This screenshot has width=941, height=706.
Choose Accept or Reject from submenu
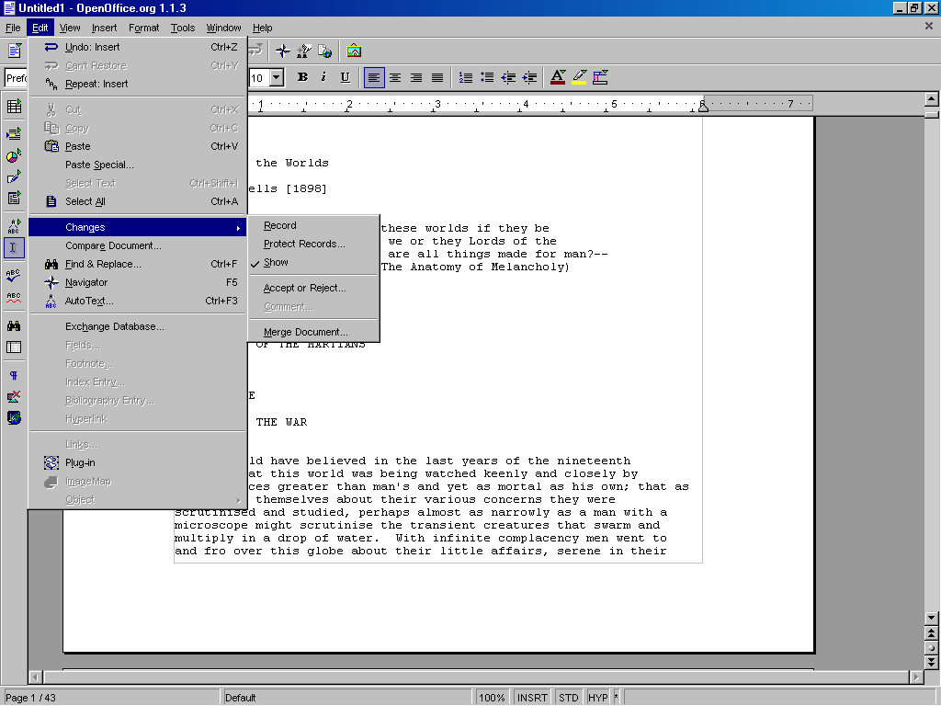pos(304,289)
